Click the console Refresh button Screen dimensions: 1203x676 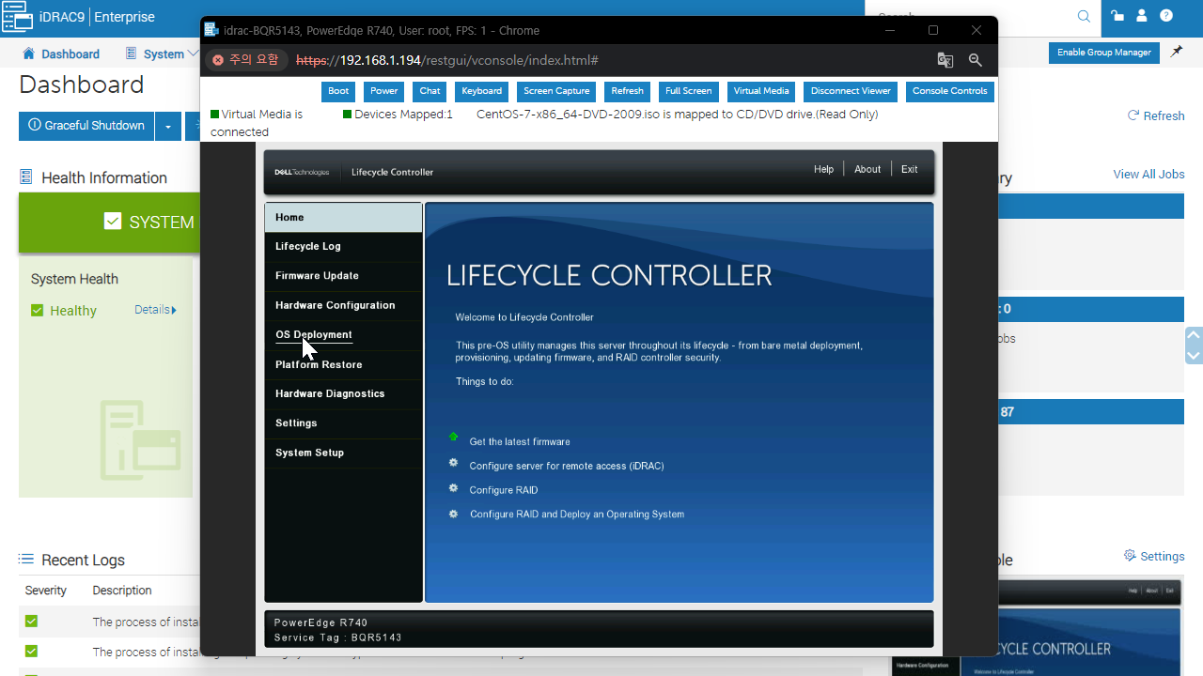[627, 91]
